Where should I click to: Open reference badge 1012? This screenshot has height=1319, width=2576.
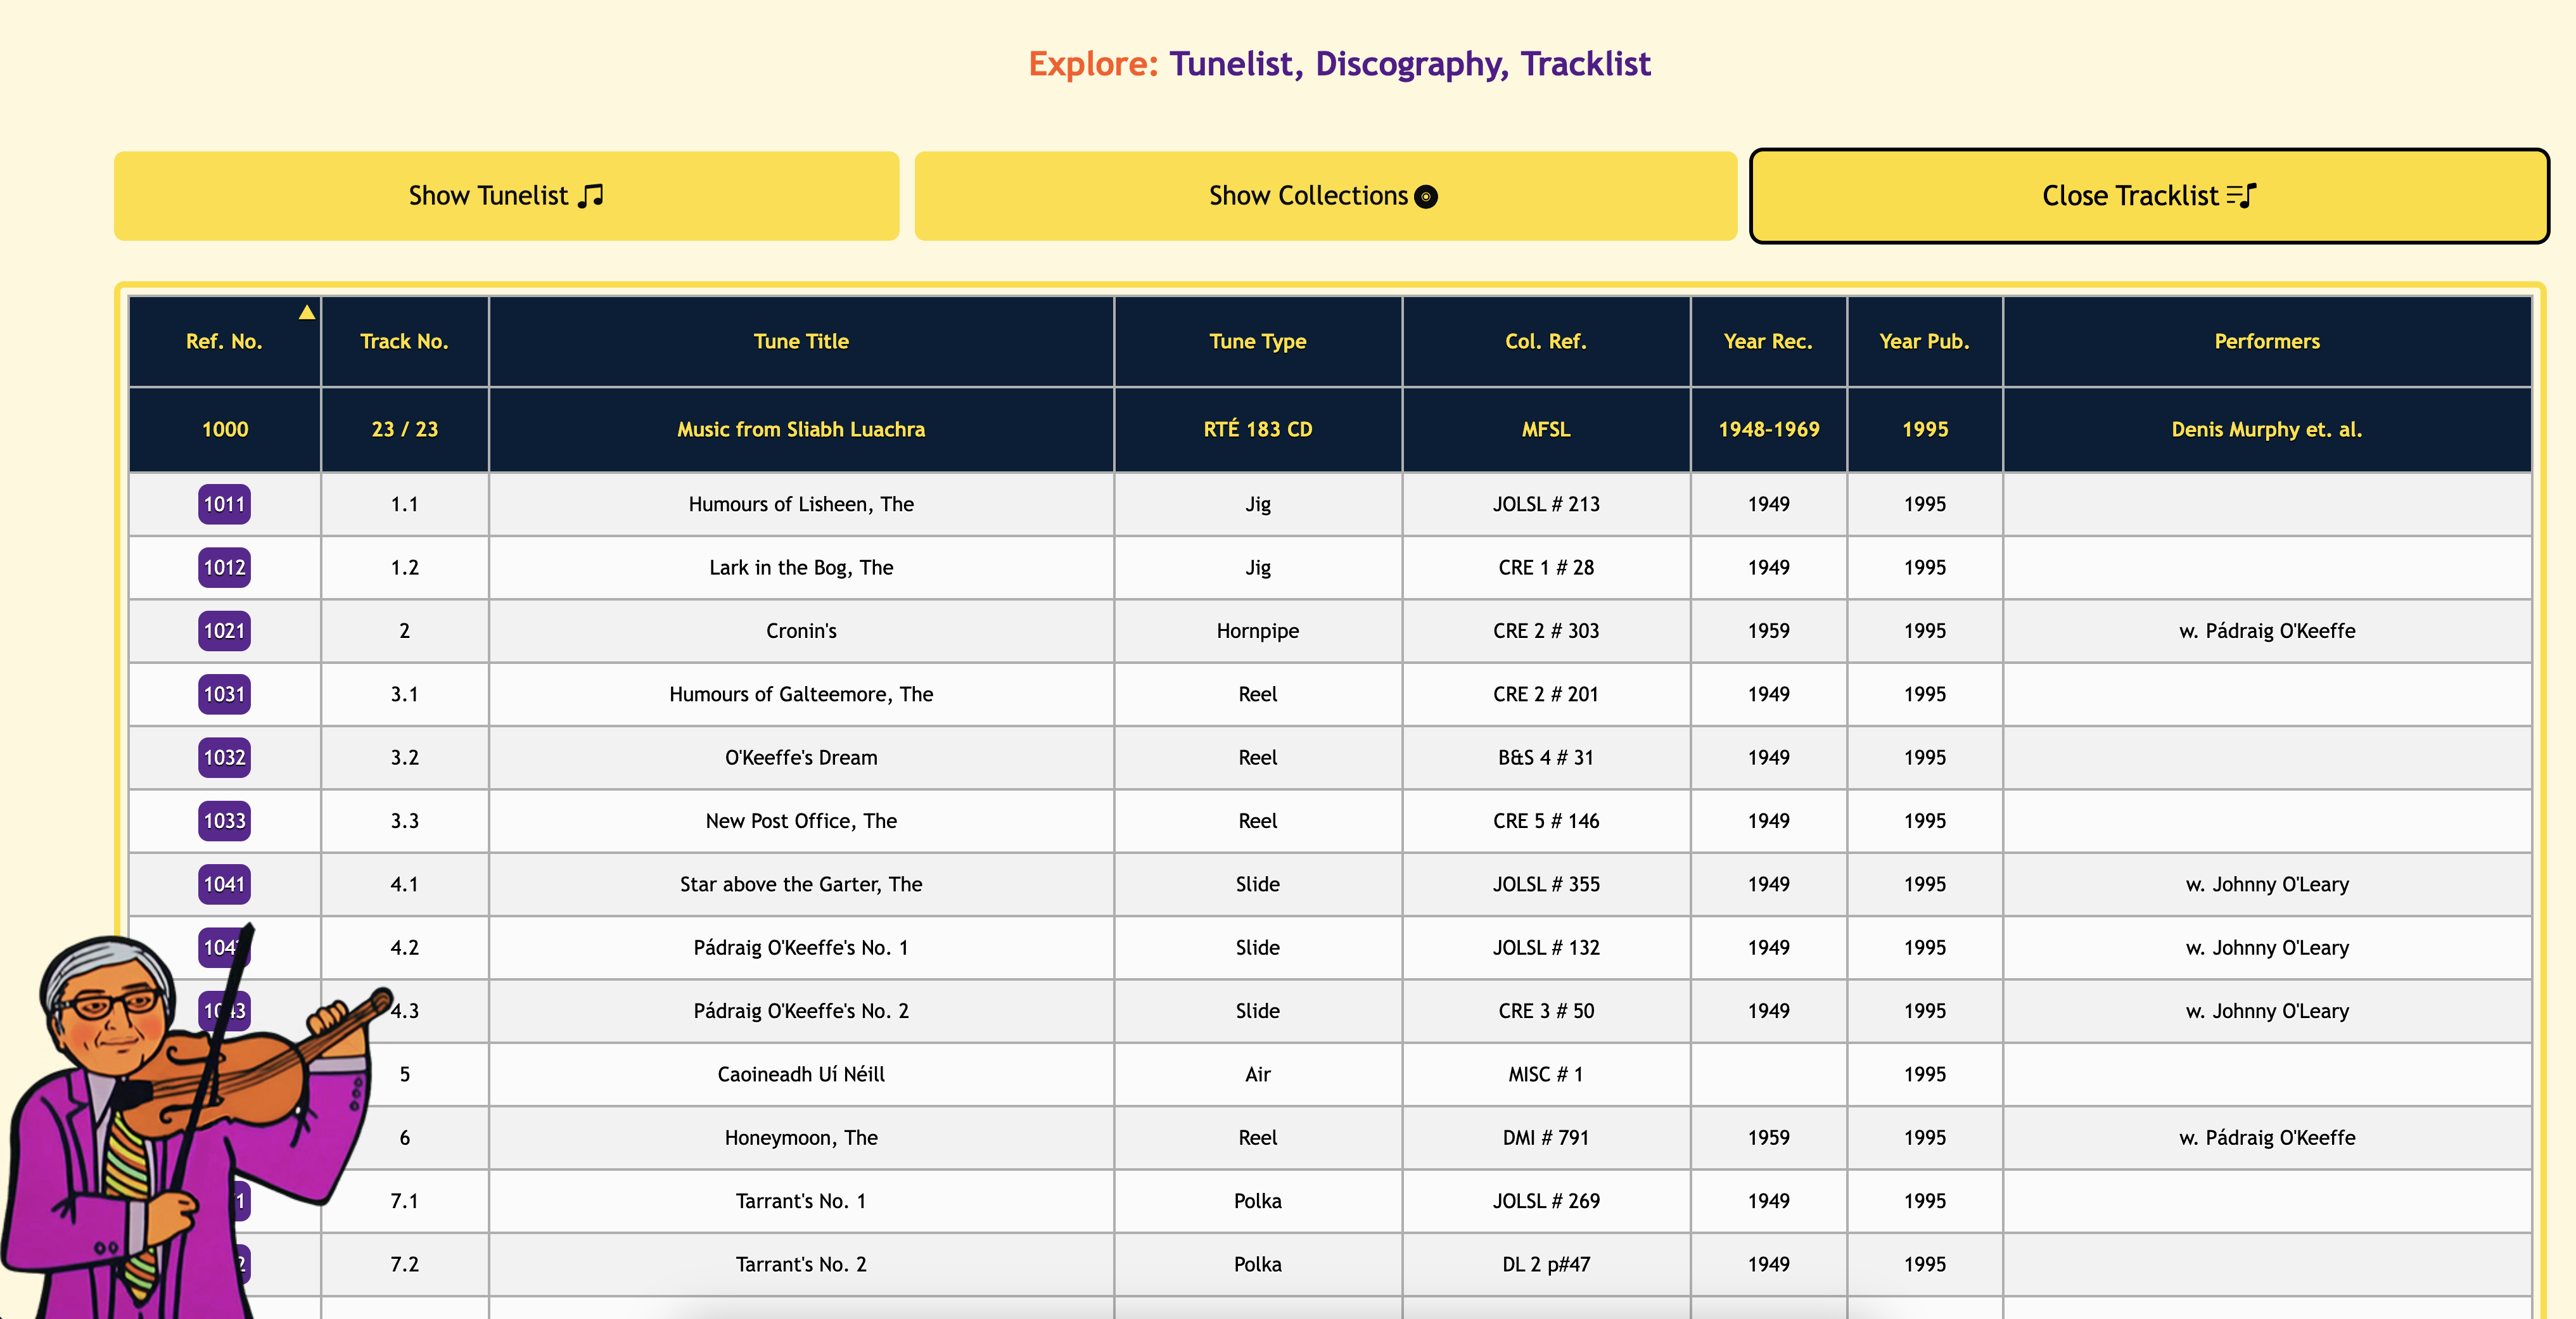(x=224, y=567)
